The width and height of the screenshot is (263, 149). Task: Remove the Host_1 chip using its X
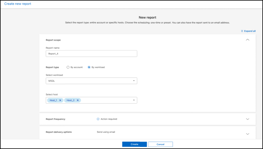[60, 100]
